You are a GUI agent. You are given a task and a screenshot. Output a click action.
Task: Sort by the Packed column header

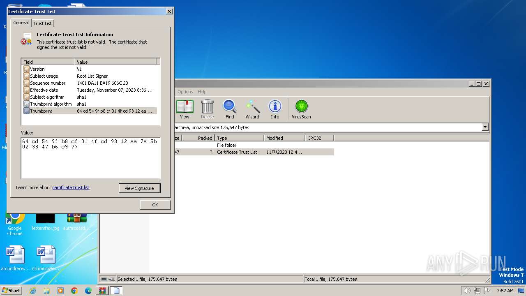click(x=198, y=138)
